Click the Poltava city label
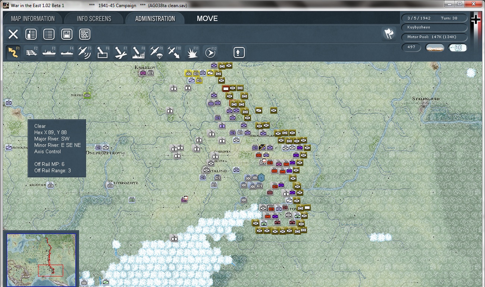 click(x=77, y=95)
